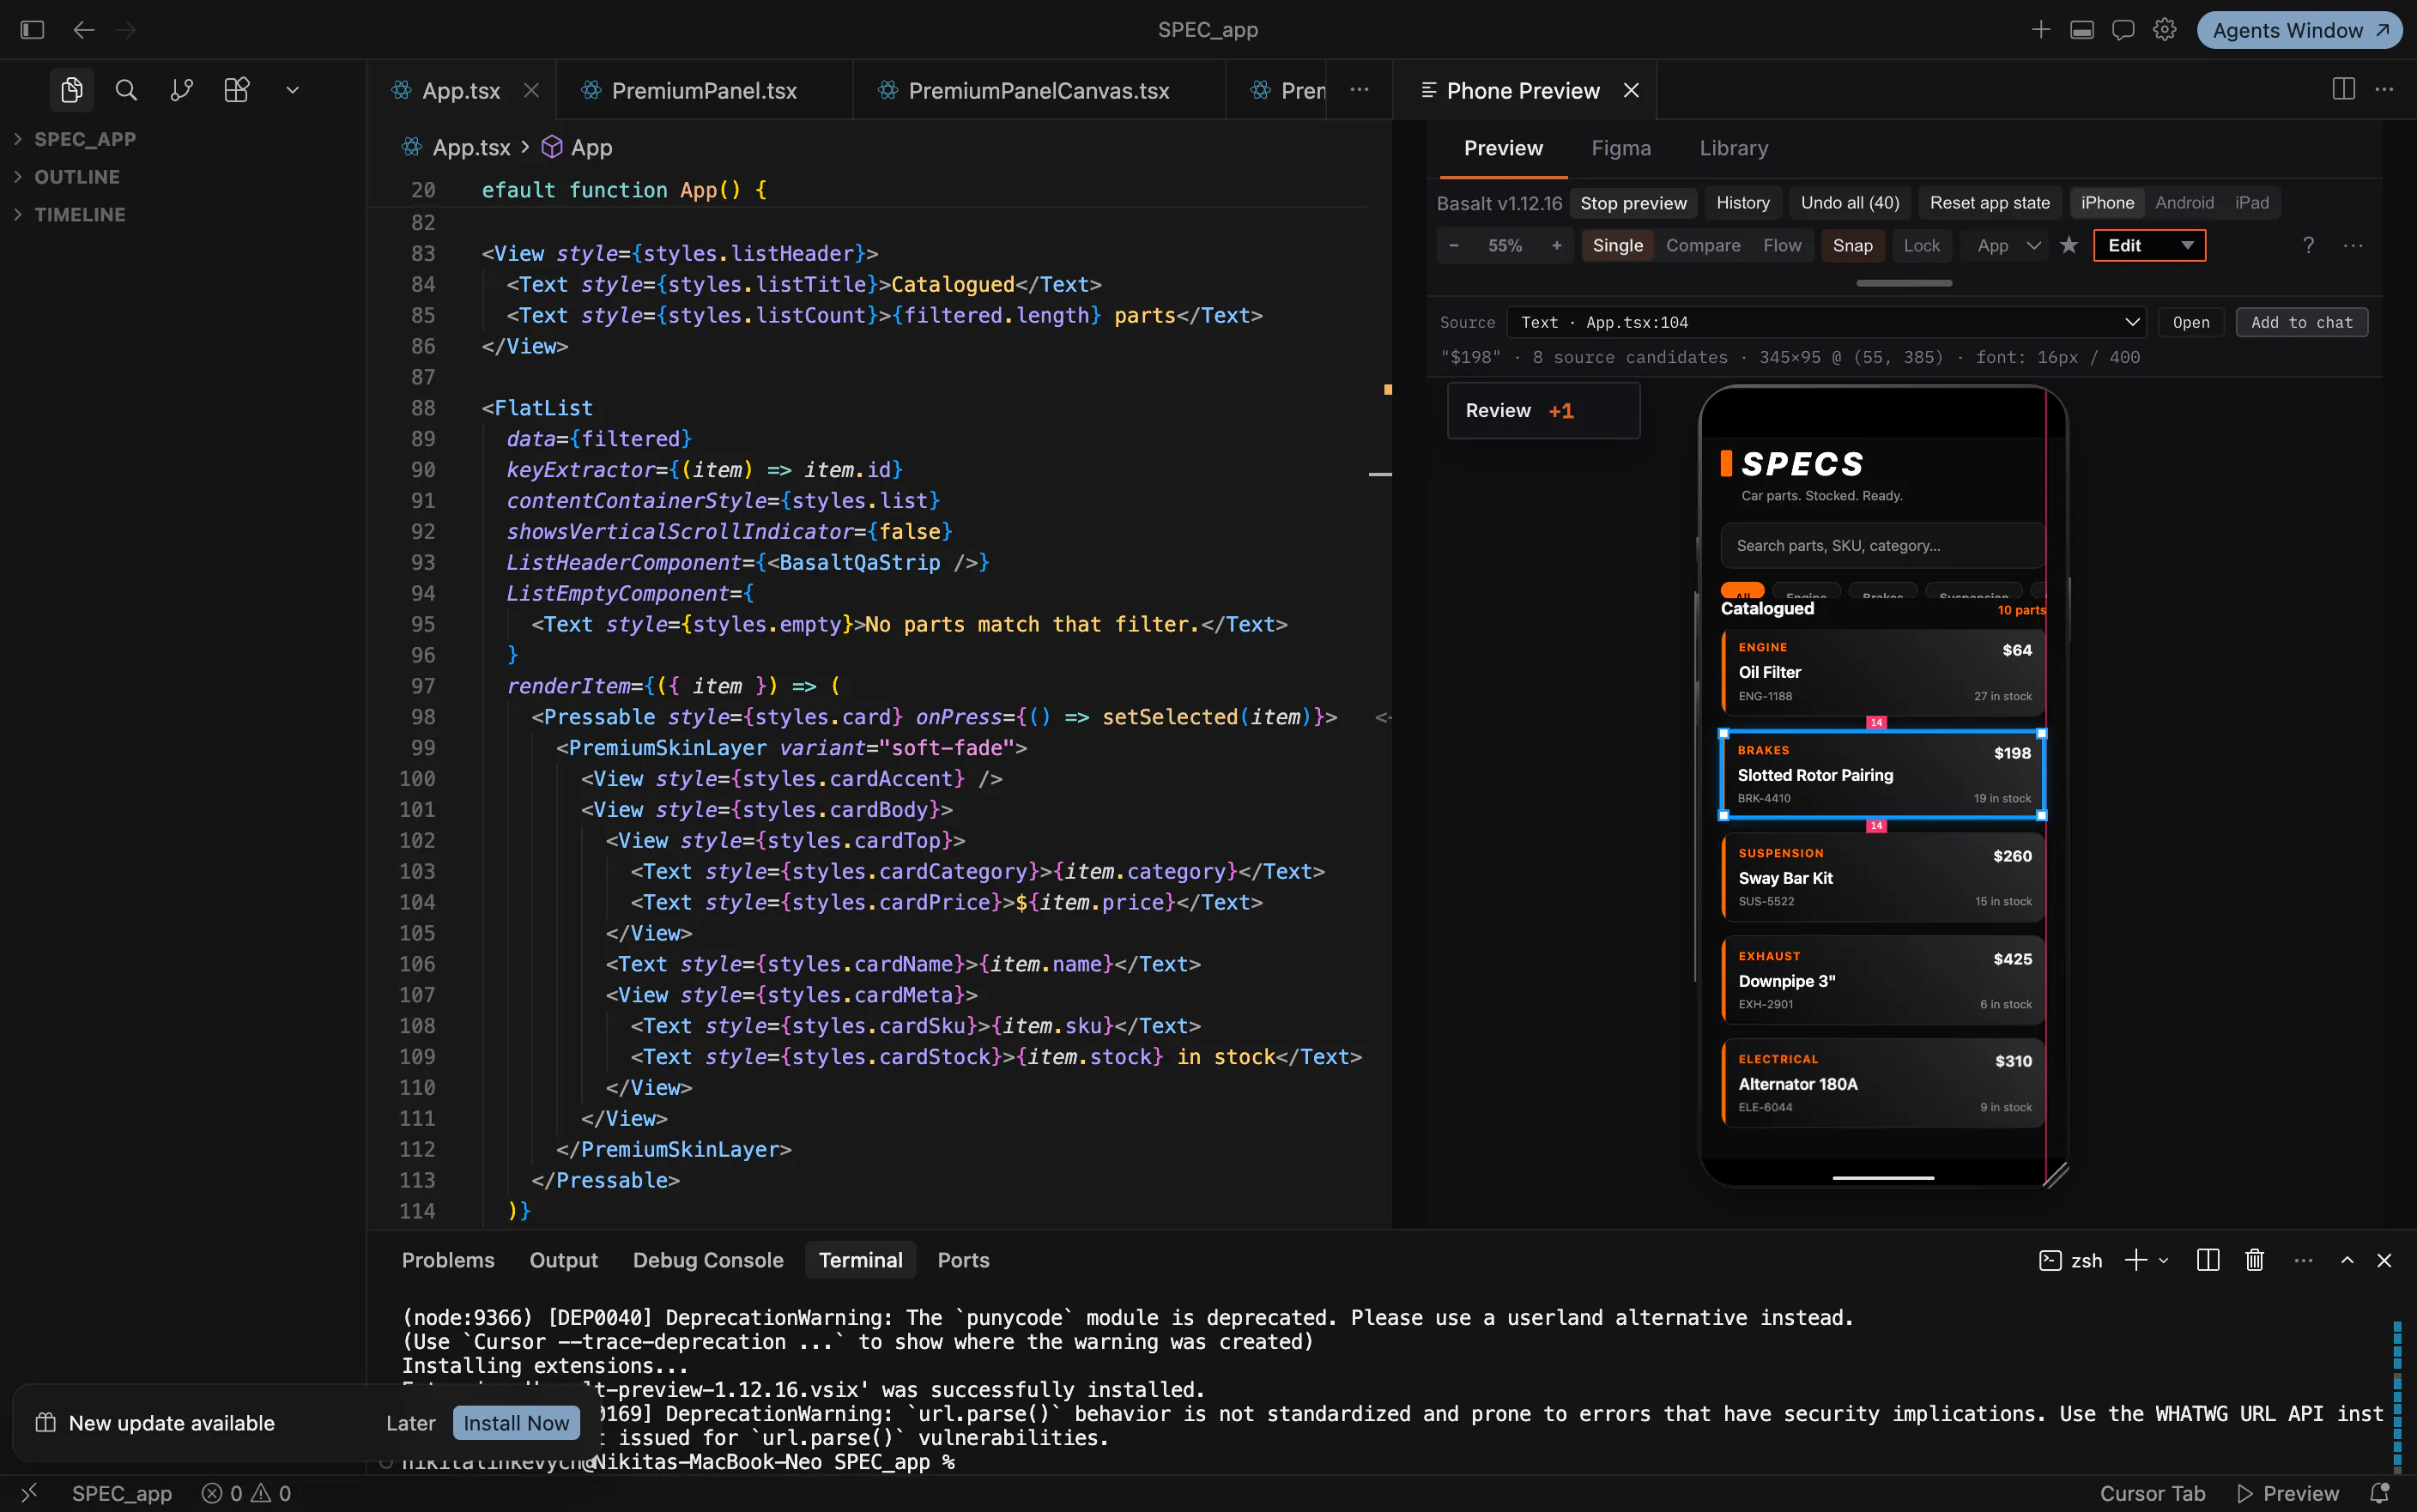Image resolution: width=2417 pixels, height=1512 pixels.
Task: Click Later on update notification
Action: click(411, 1423)
